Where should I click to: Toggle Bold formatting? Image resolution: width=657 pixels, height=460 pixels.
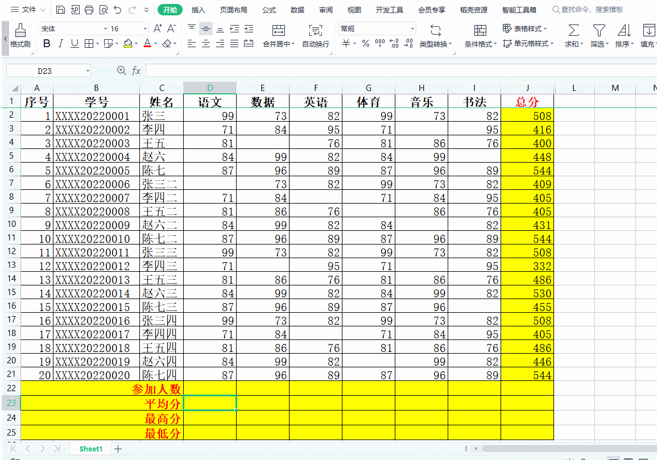click(x=47, y=44)
